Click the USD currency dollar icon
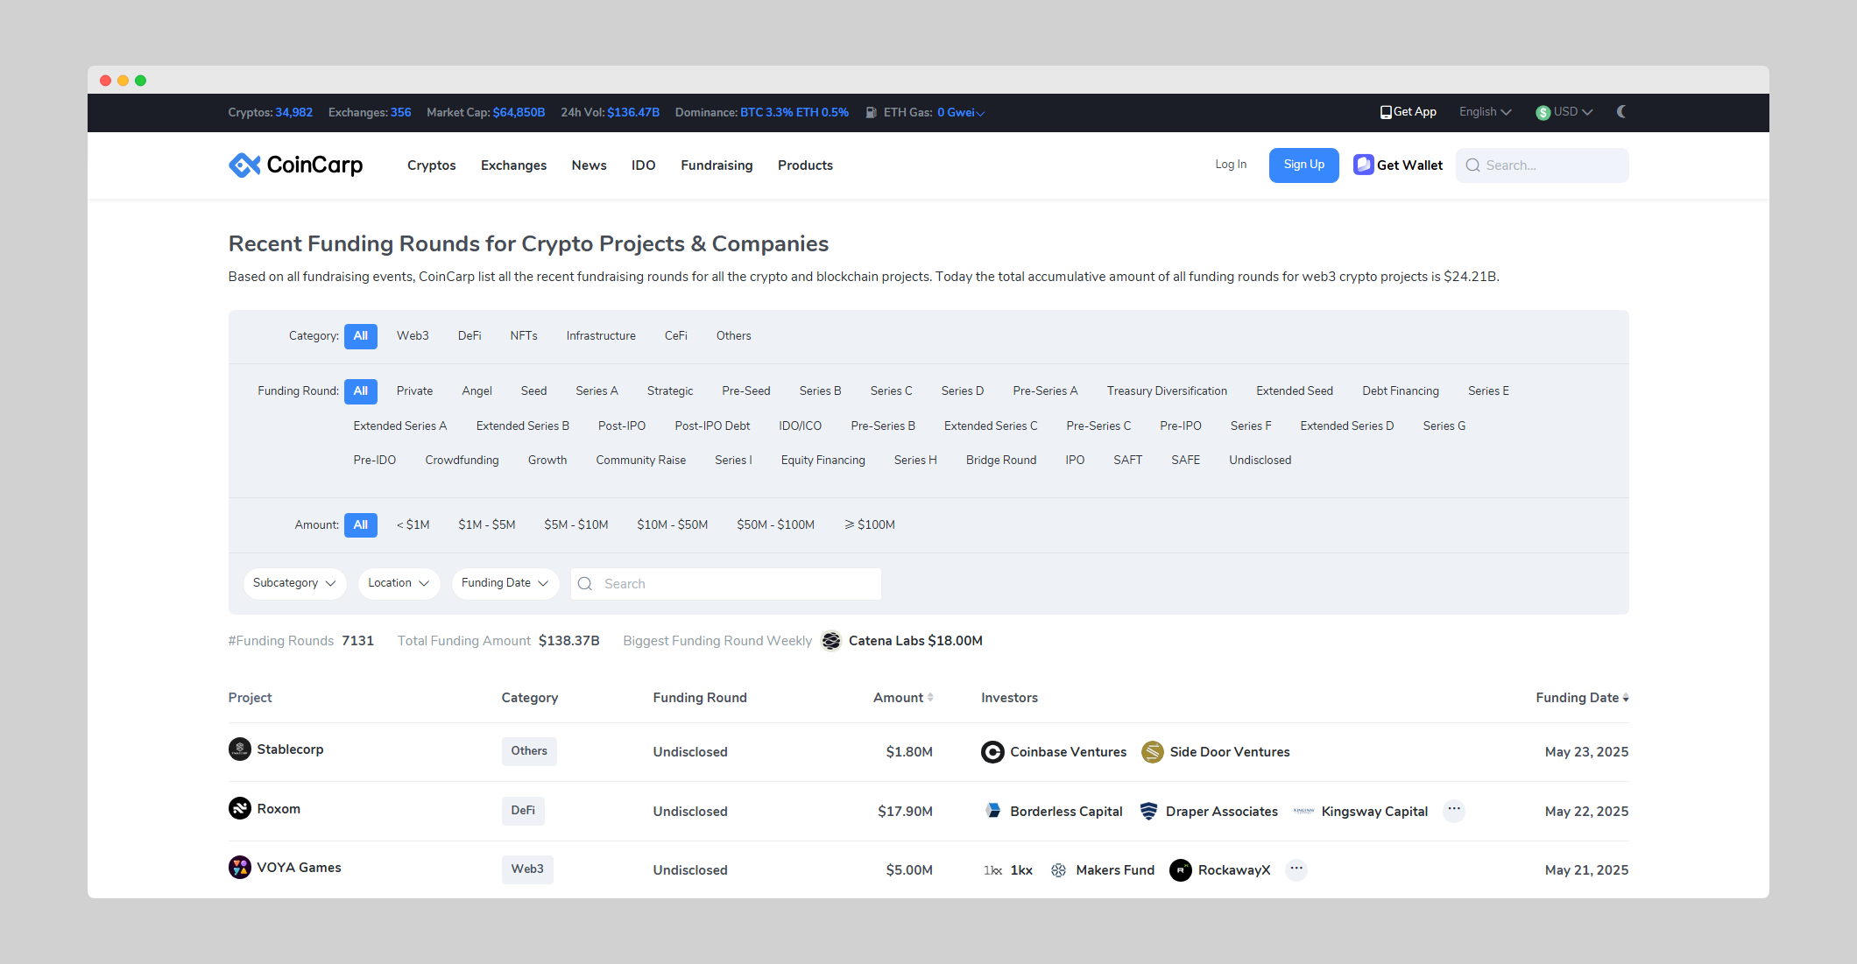Viewport: 1857px width, 964px height. [1543, 112]
